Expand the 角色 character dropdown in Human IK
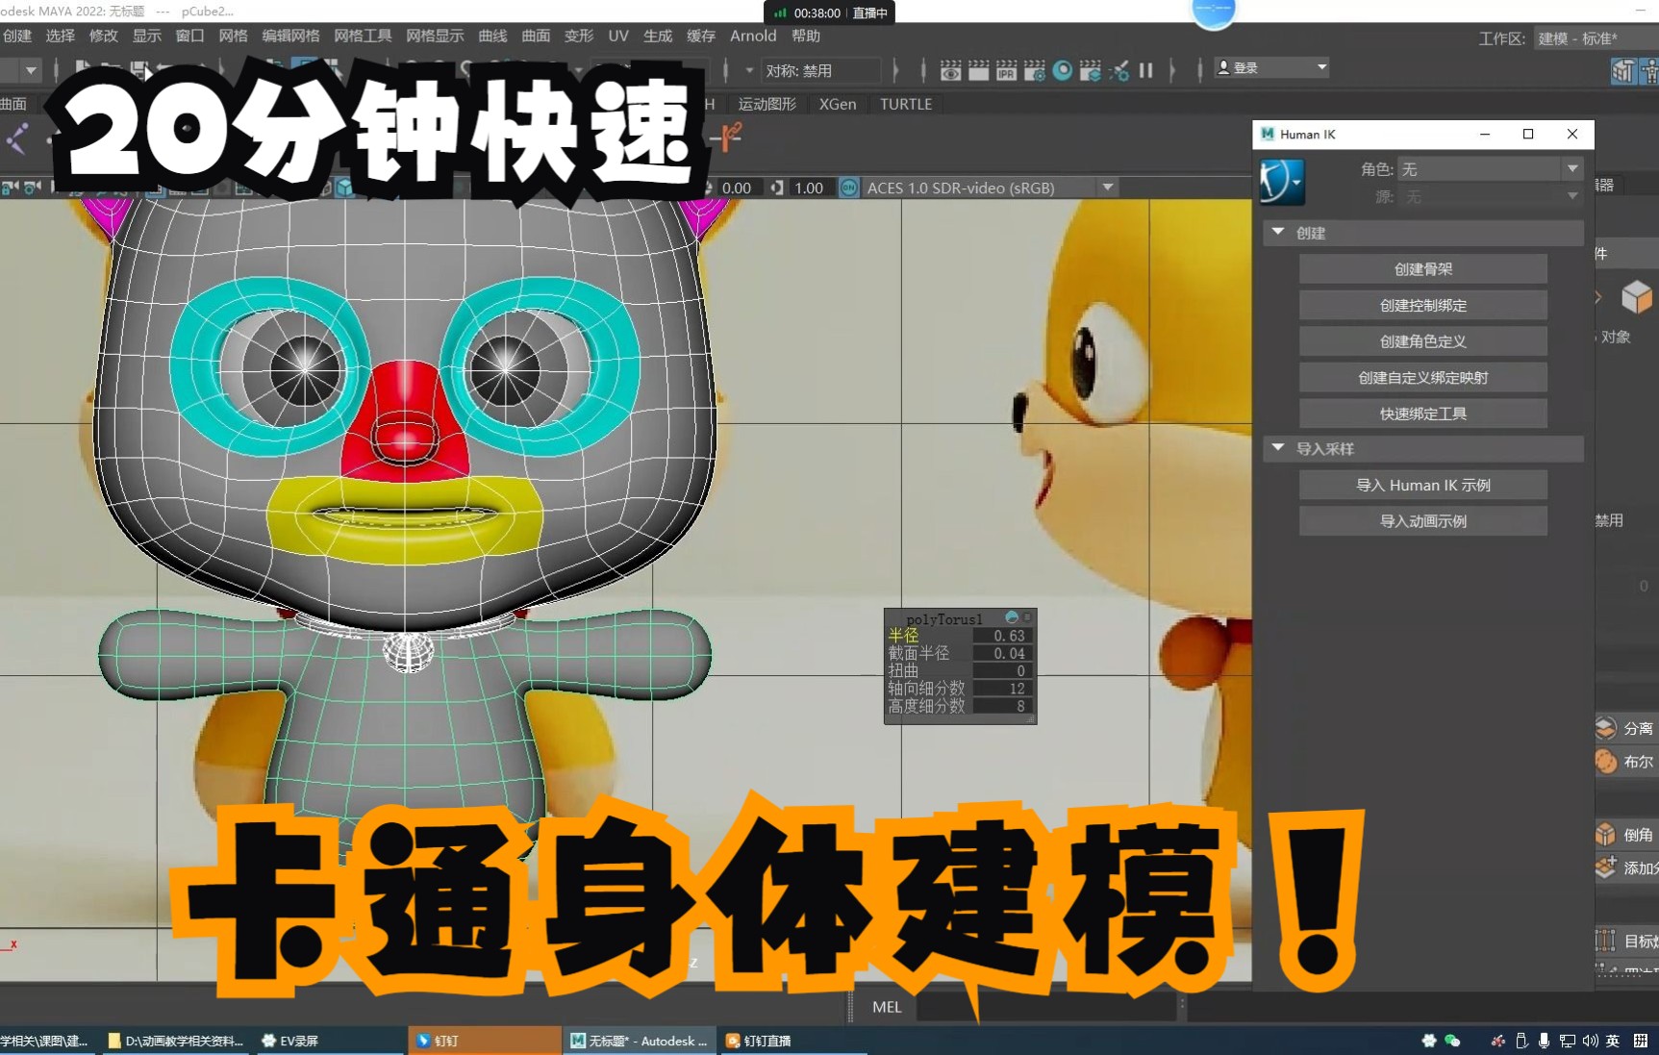 [x=1573, y=167]
